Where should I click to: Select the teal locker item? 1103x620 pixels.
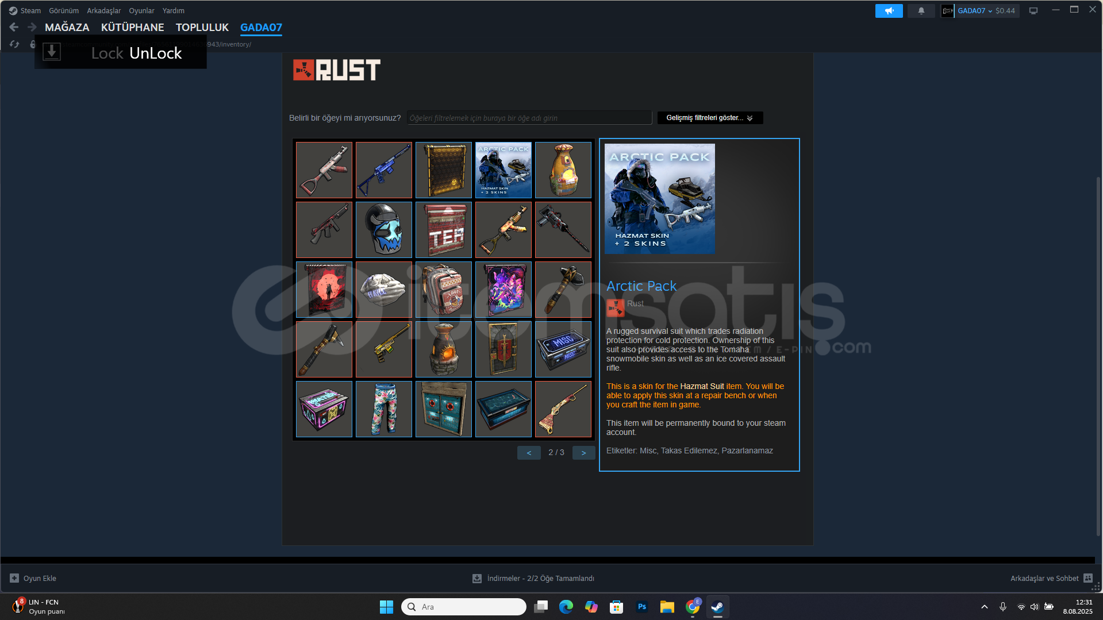pyautogui.click(x=444, y=409)
